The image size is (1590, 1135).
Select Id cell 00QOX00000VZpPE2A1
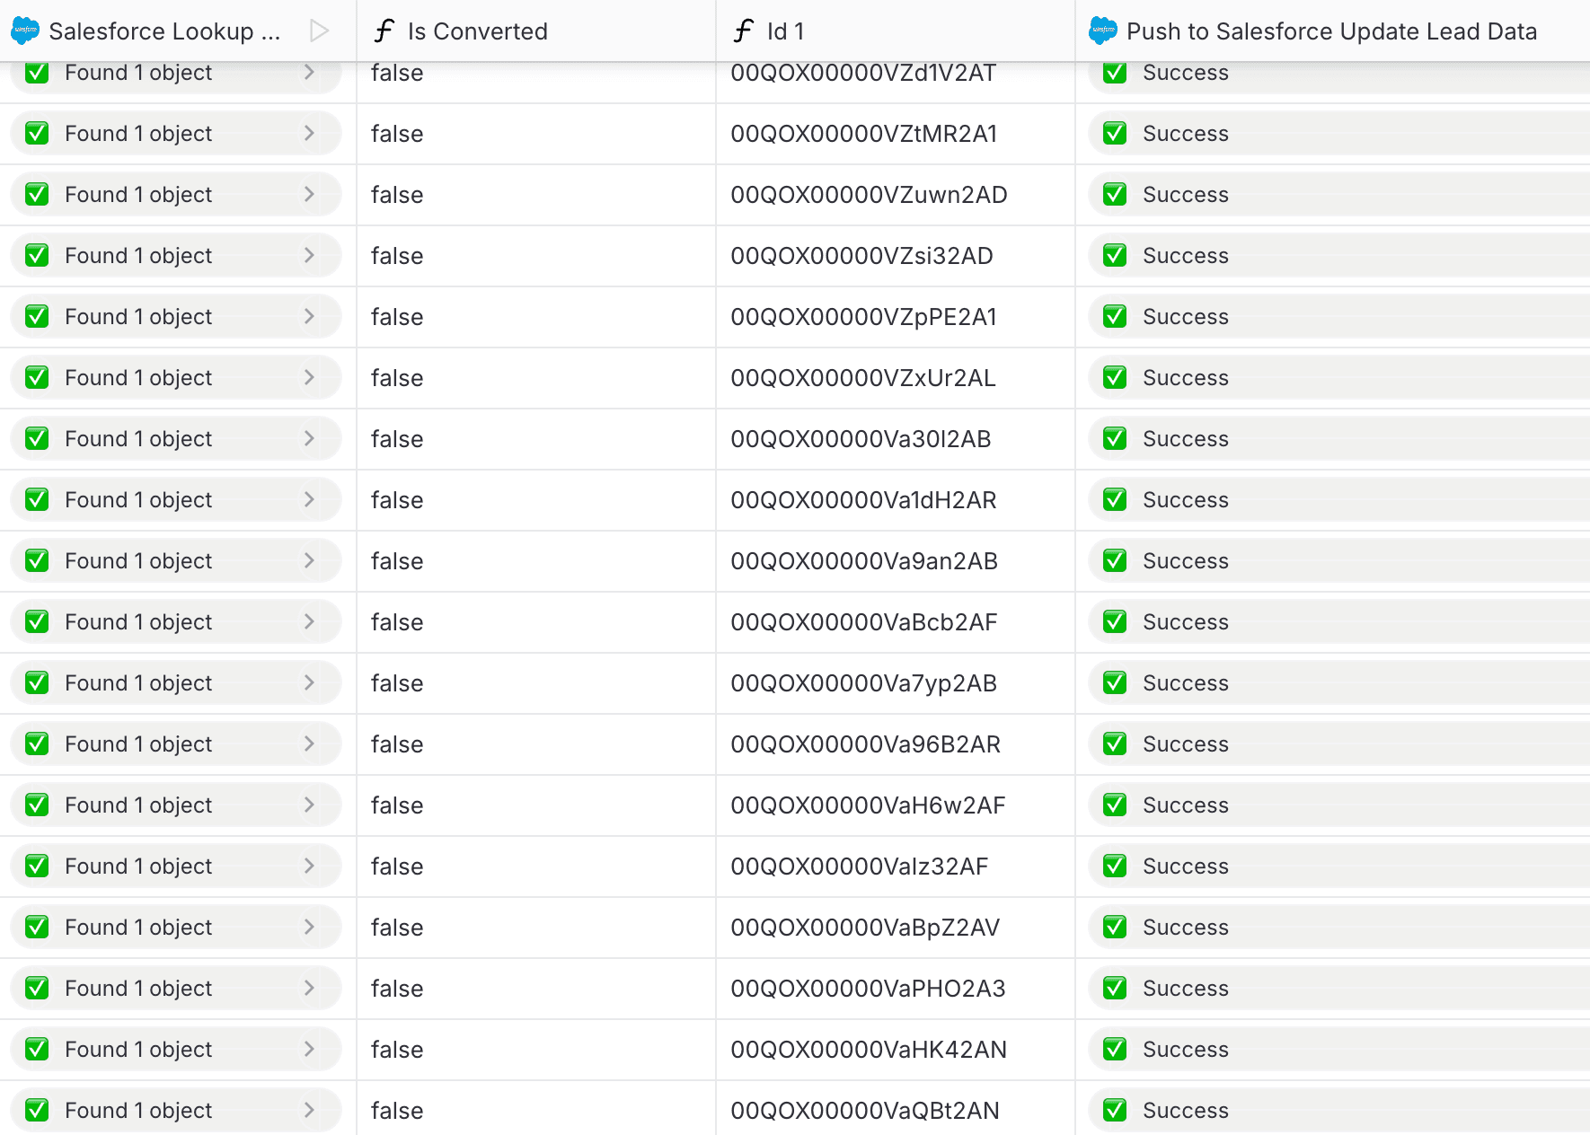point(896,317)
